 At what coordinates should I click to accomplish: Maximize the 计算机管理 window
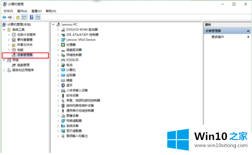tap(234, 4)
